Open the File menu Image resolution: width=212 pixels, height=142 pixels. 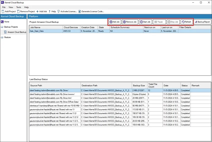pyautogui.click(x=4, y=7)
